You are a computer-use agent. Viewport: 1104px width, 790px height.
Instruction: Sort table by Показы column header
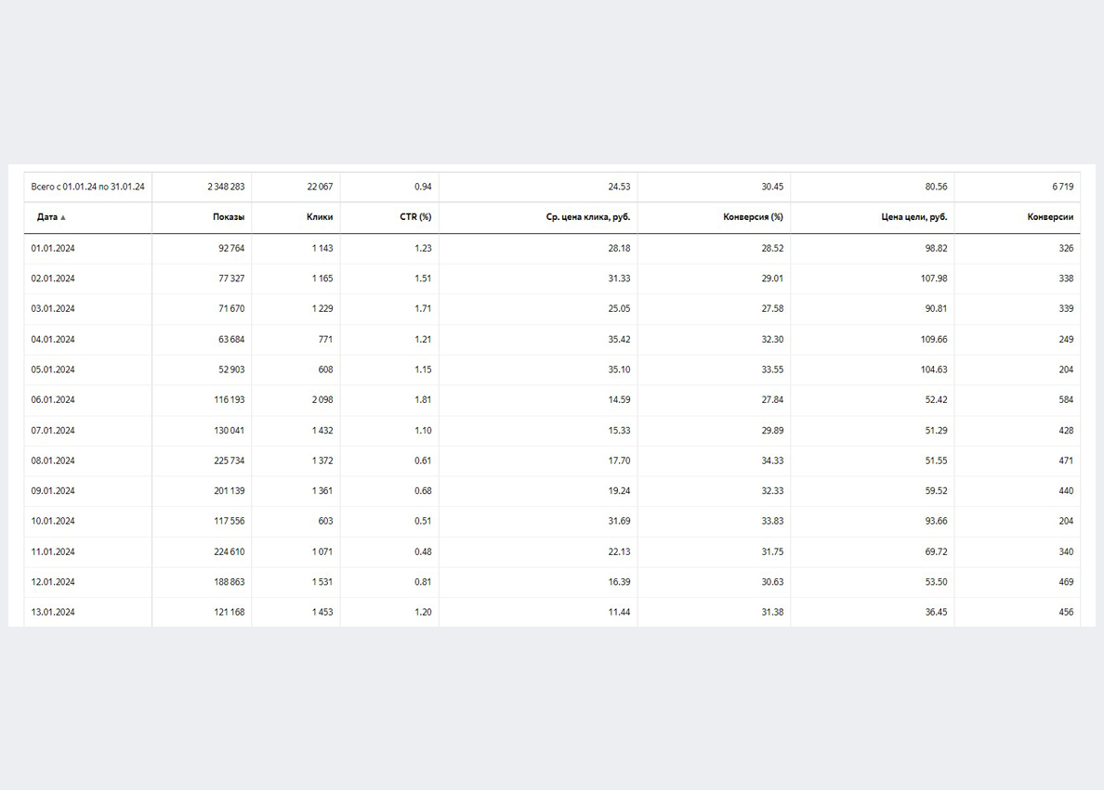229,217
